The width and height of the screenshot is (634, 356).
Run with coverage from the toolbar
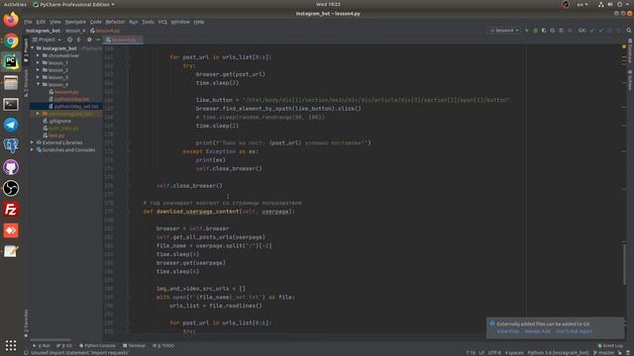click(544, 31)
